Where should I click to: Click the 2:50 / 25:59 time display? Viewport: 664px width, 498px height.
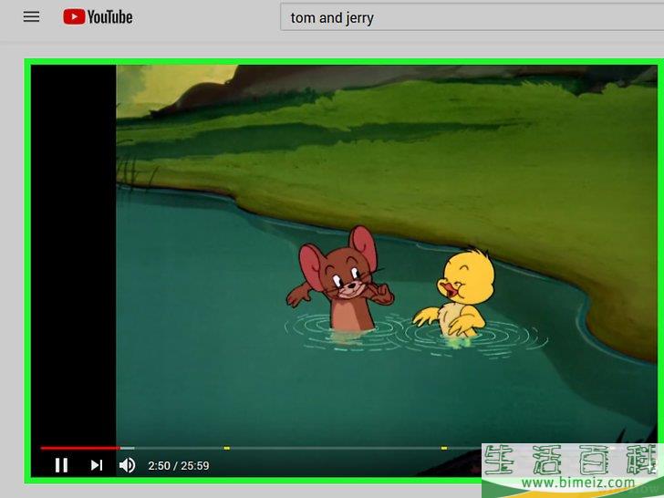(x=178, y=465)
